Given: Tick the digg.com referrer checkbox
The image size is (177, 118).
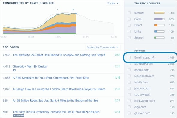Looking at the screenshot, I should [129, 107].
